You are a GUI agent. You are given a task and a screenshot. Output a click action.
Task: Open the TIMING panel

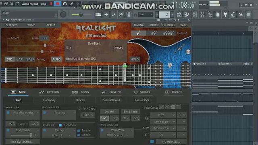click(139, 25)
